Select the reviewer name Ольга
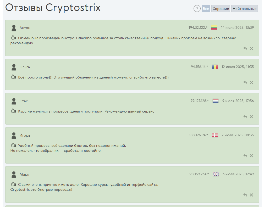264x207 pixels. (x=25, y=67)
